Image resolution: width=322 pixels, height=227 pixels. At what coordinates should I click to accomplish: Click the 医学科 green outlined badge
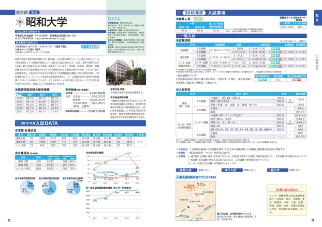(x=198, y=19)
